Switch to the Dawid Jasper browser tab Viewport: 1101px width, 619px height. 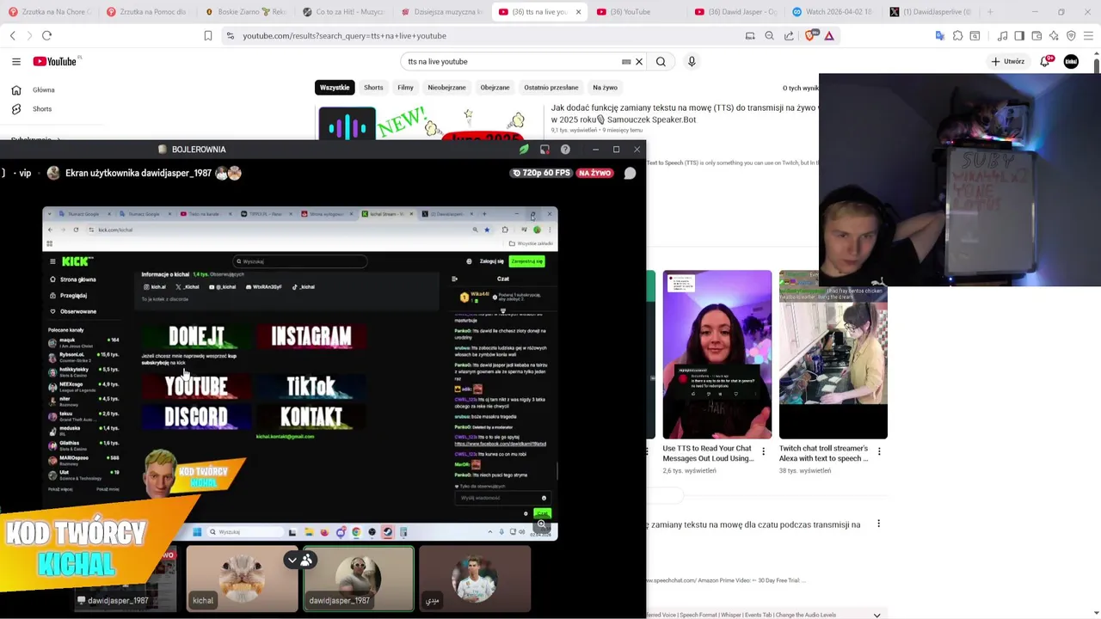click(735, 12)
